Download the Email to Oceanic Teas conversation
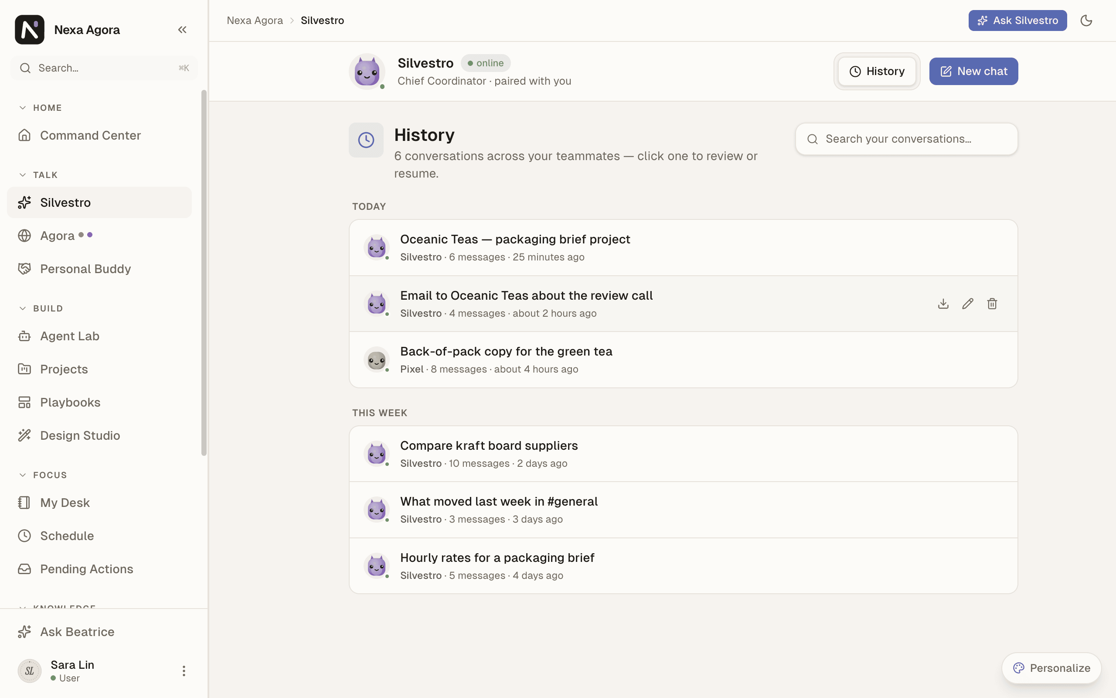 click(943, 303)
